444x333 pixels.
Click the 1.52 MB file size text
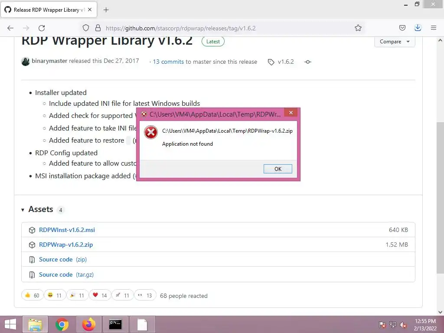[x=397, y=245]
